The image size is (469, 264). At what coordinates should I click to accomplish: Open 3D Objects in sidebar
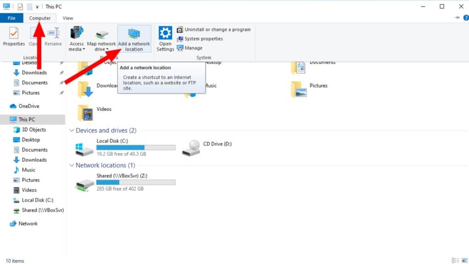33,130
